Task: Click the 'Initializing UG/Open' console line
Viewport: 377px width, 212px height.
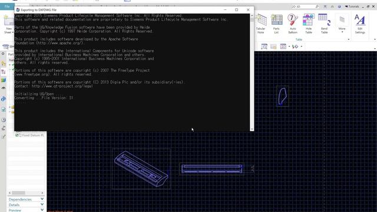Action: [34, 94]
